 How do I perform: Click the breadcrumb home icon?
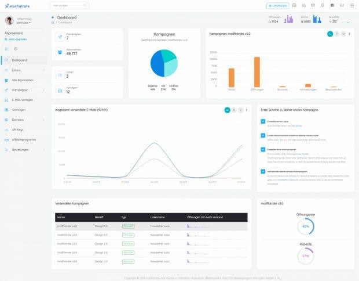point(53,23)
